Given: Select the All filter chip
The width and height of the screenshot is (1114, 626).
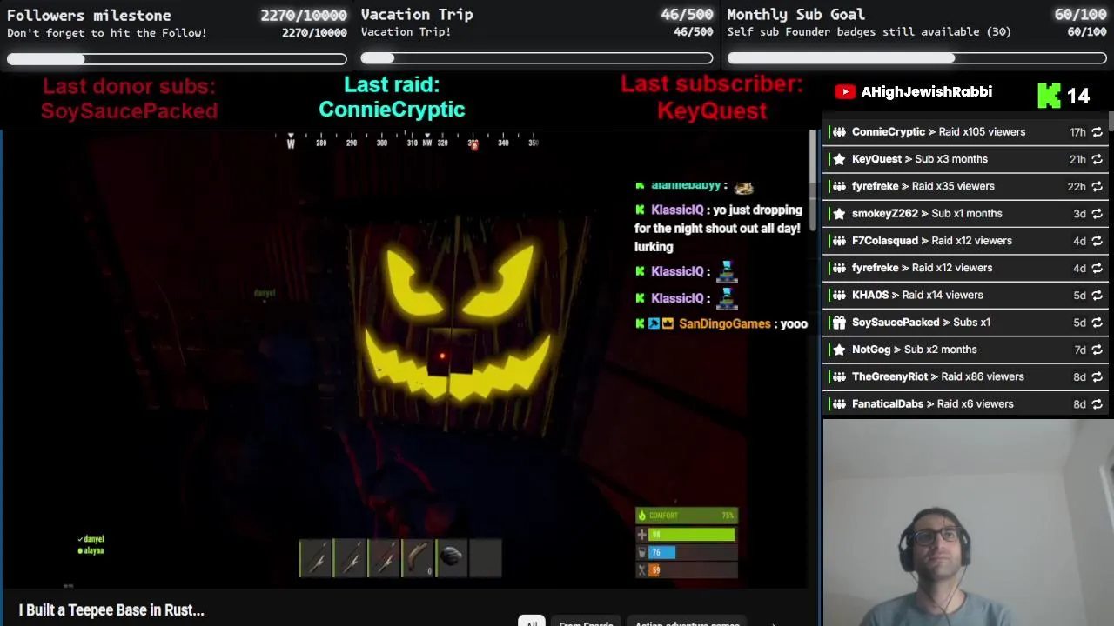Looking at the screenshot, I should pyautogui.click(x=531, y=623).
